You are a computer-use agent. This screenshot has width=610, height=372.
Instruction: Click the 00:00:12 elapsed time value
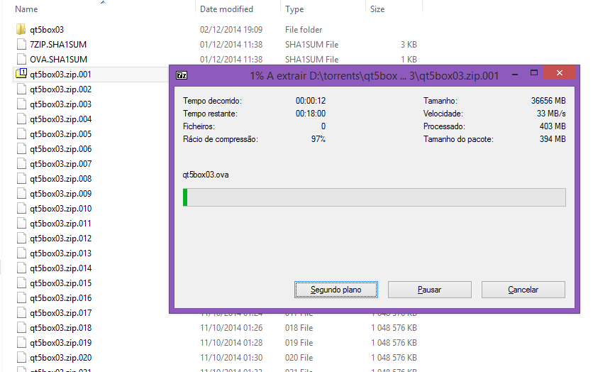(311, 101)
